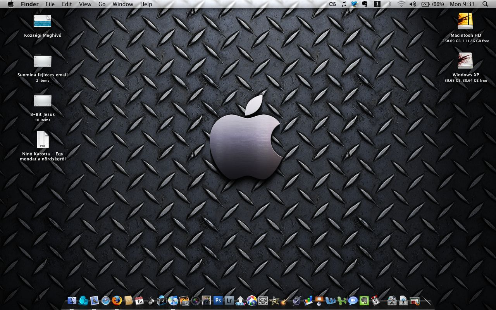
Task: Open the Finder menu
Action: pos(29,4)
